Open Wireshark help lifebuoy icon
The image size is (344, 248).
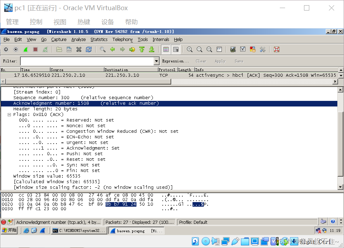[276, 49]
